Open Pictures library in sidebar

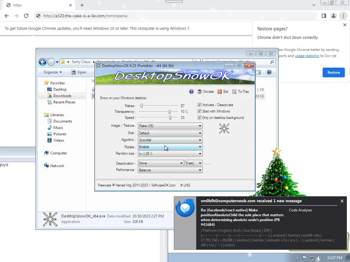60,134
